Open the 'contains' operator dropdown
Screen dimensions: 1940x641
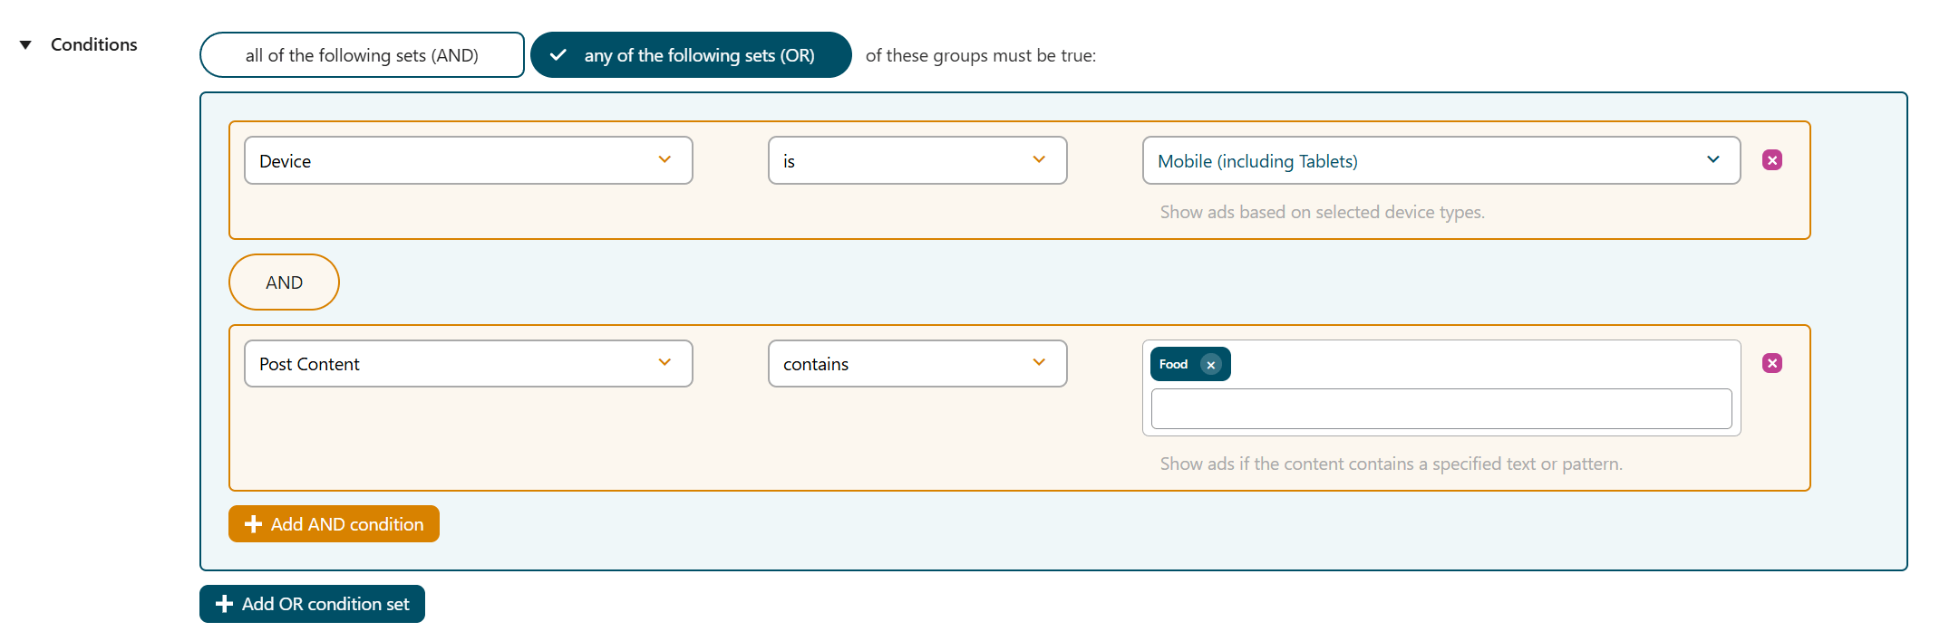click(917, 363)
